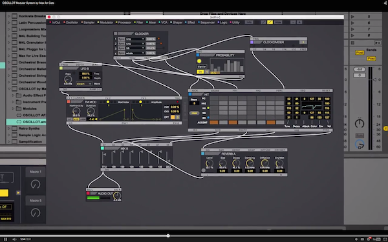388x242 pixels.
Task: Click the yellow PROBABILITY trigger indicator
Action: 199,61
